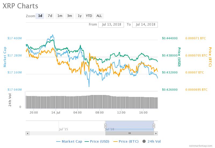Toggle Price (USD) series in legend
The height and width of the screenshot is (148, 215).
tap(97, 142)
